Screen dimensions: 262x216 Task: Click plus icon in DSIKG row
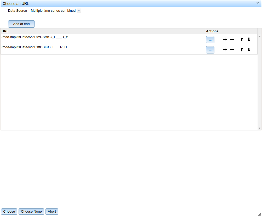(x=225, y=50)
